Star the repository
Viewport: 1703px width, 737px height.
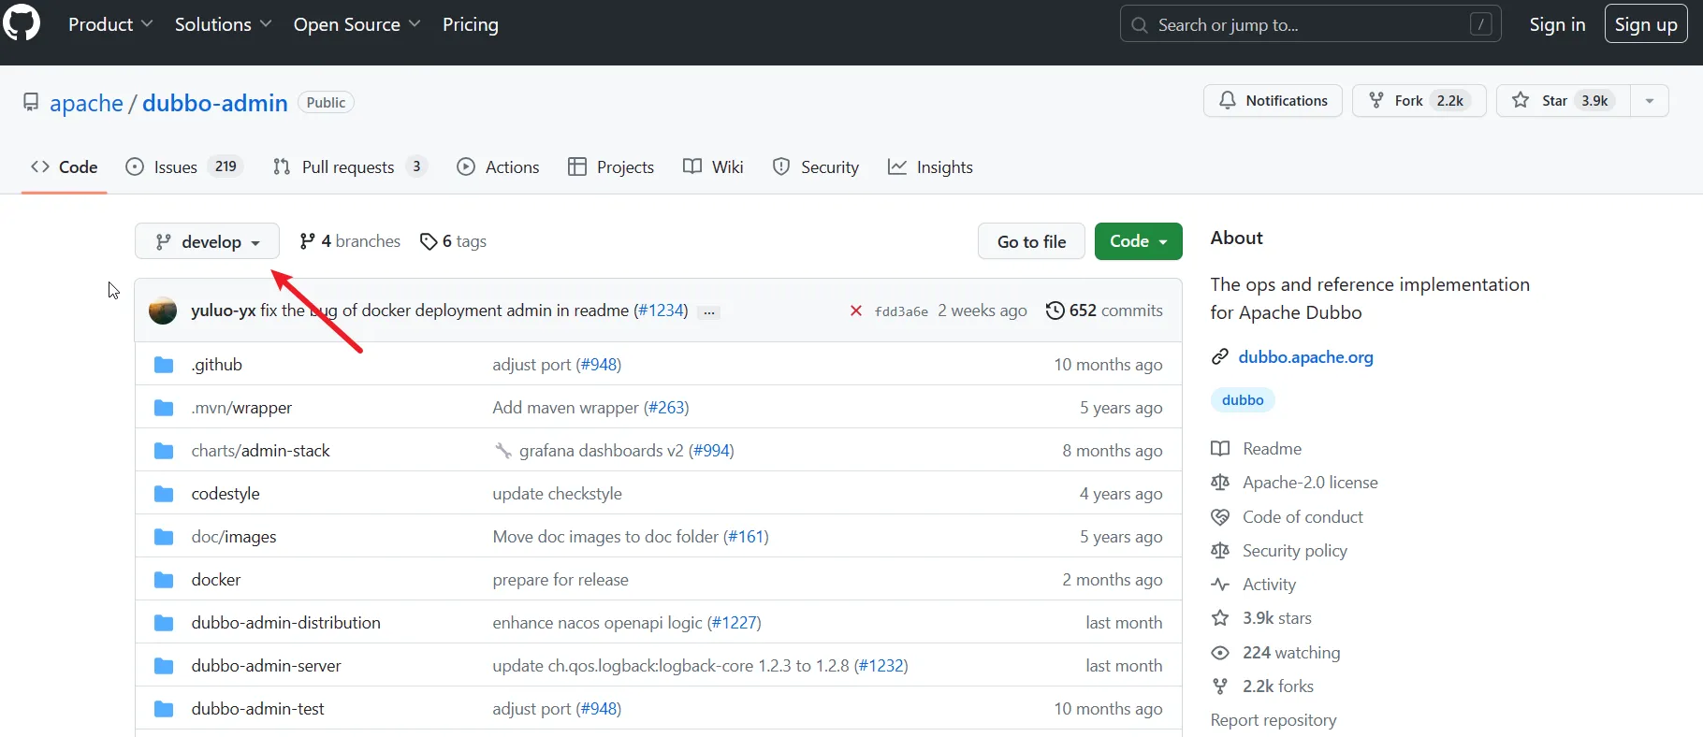pos(1563,101)
